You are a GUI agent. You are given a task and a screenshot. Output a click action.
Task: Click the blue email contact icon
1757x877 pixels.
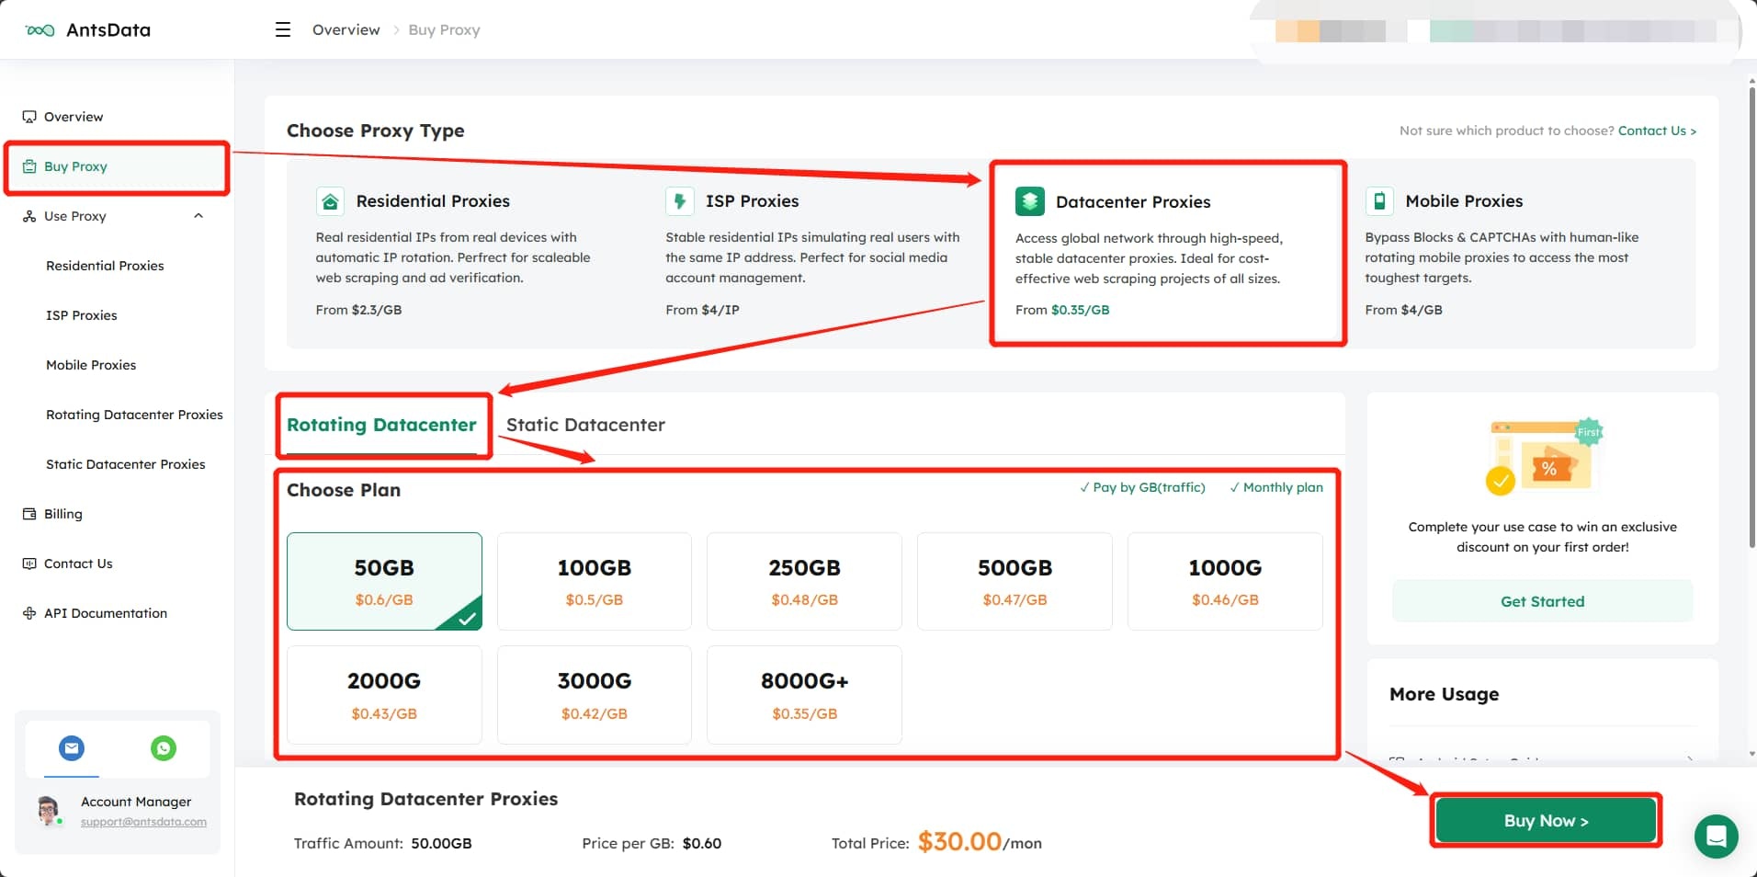(72, 748)
